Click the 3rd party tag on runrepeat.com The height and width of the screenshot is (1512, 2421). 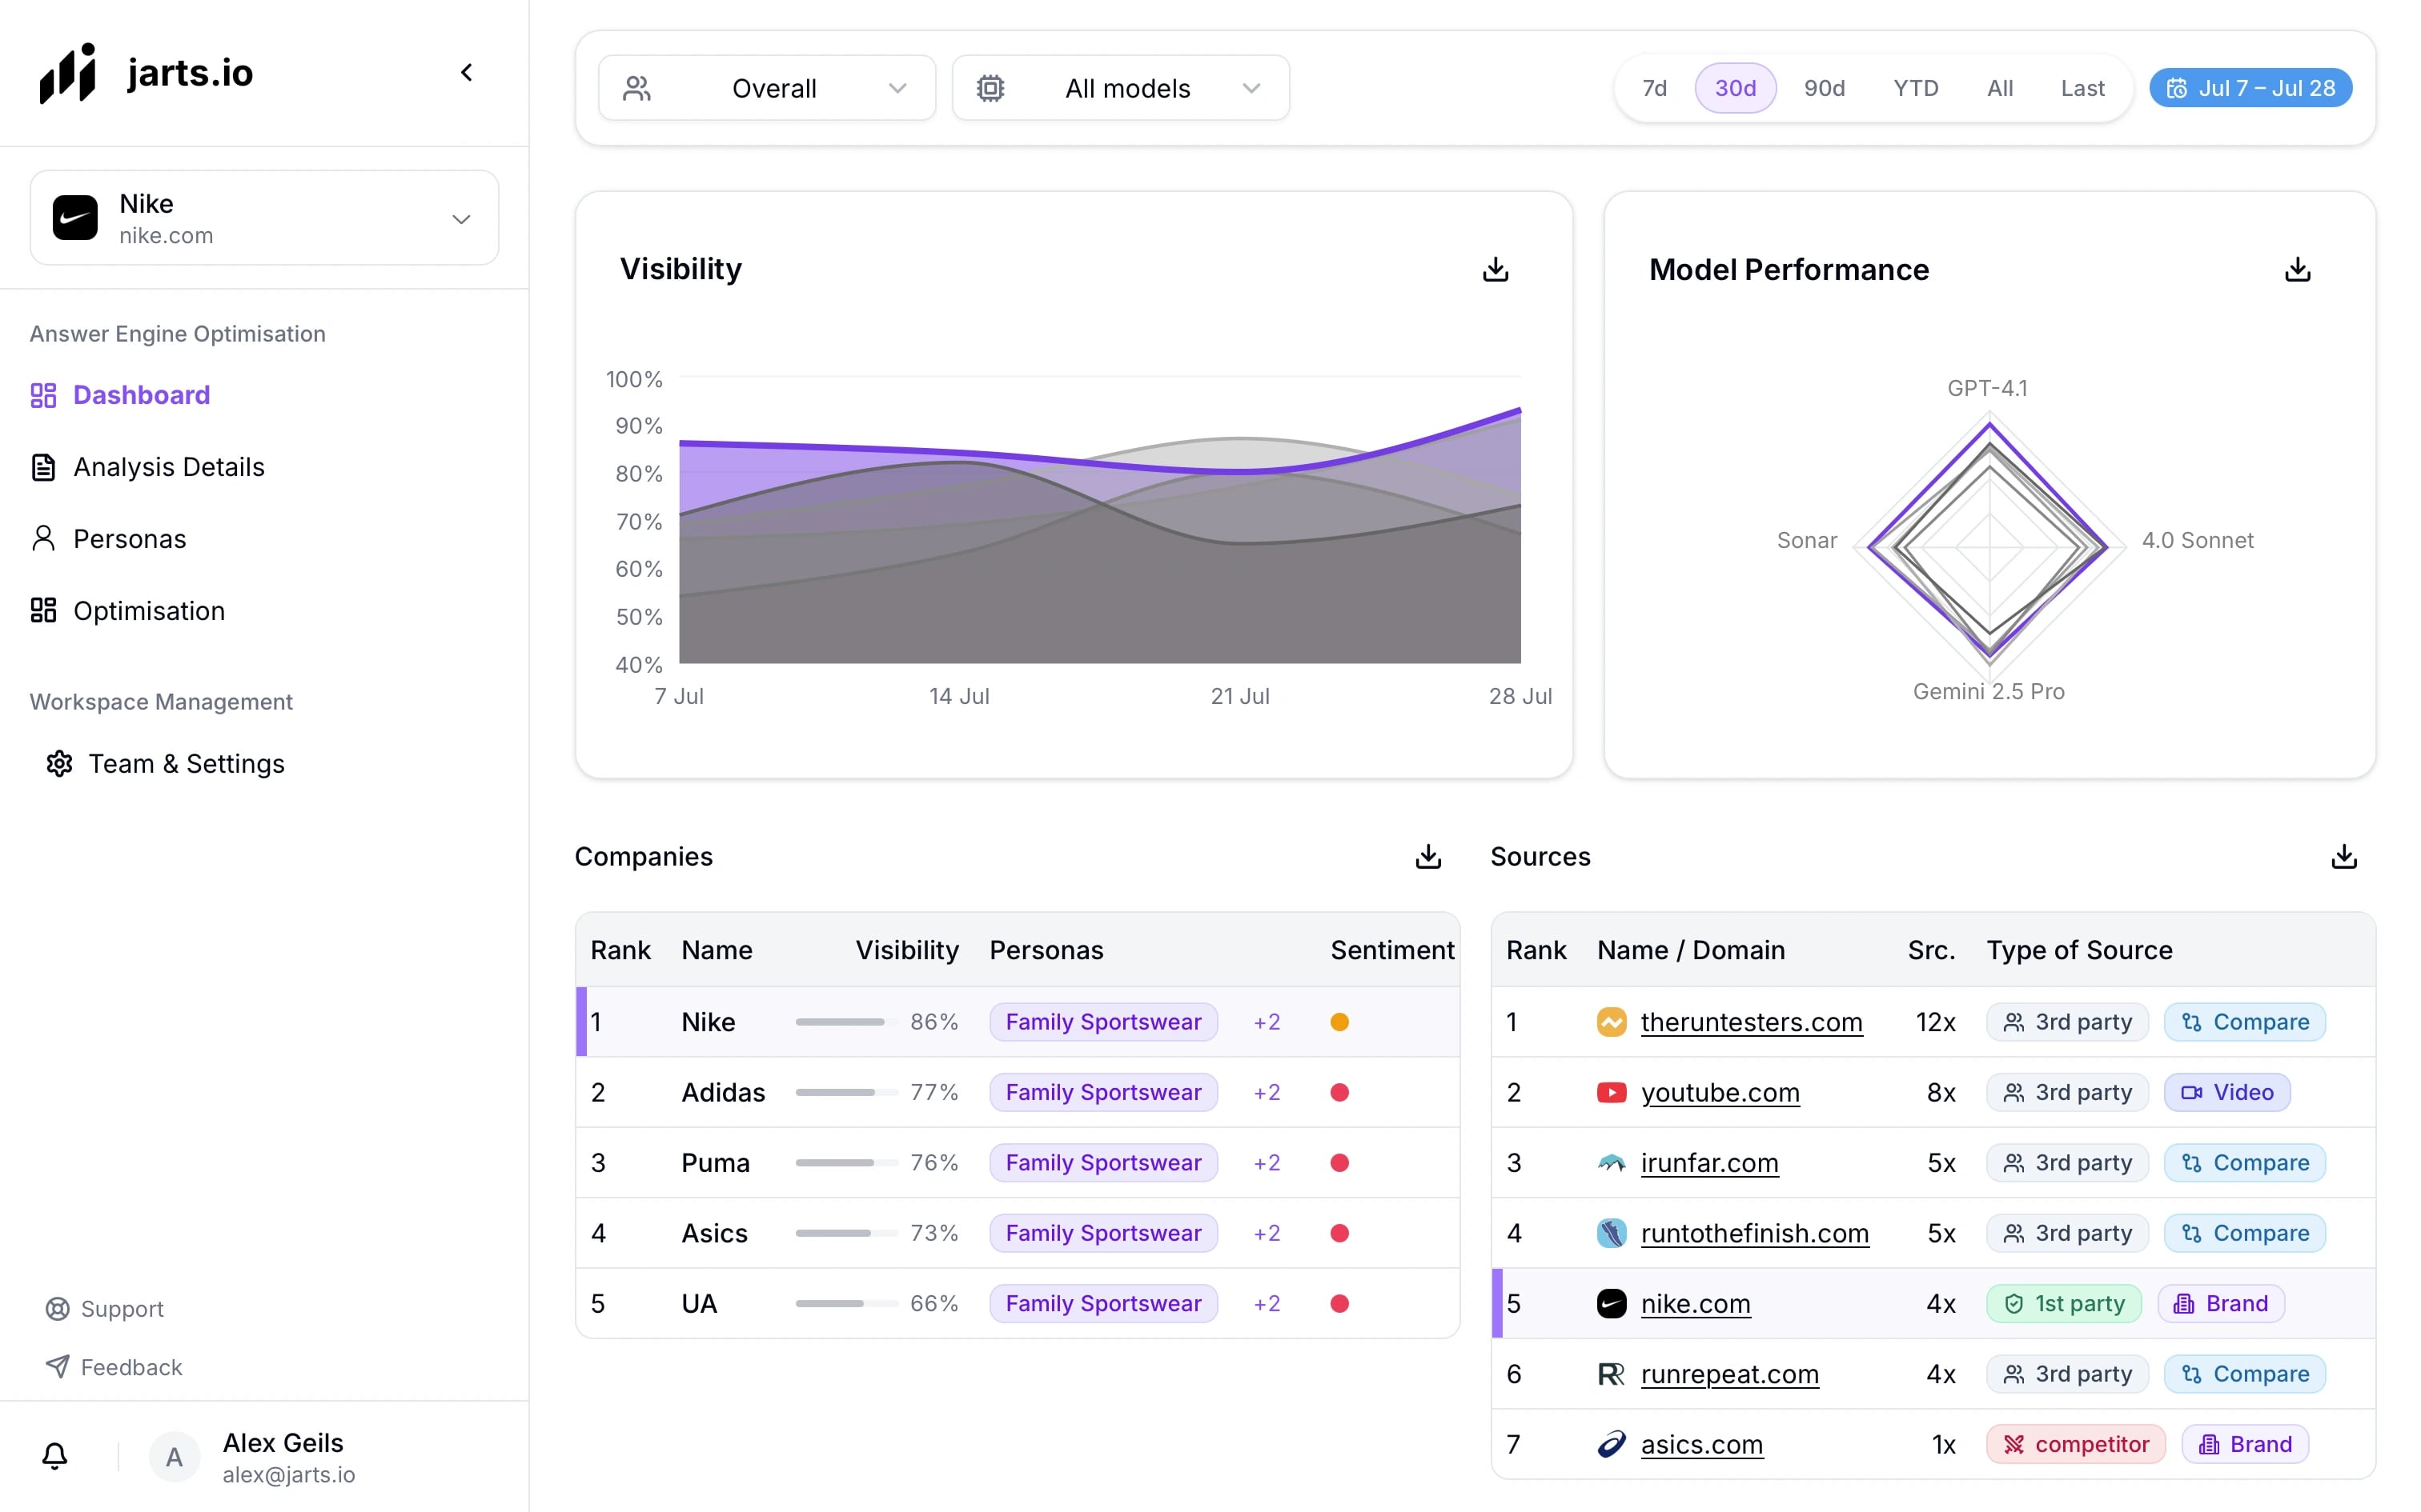[2068, 1374]
